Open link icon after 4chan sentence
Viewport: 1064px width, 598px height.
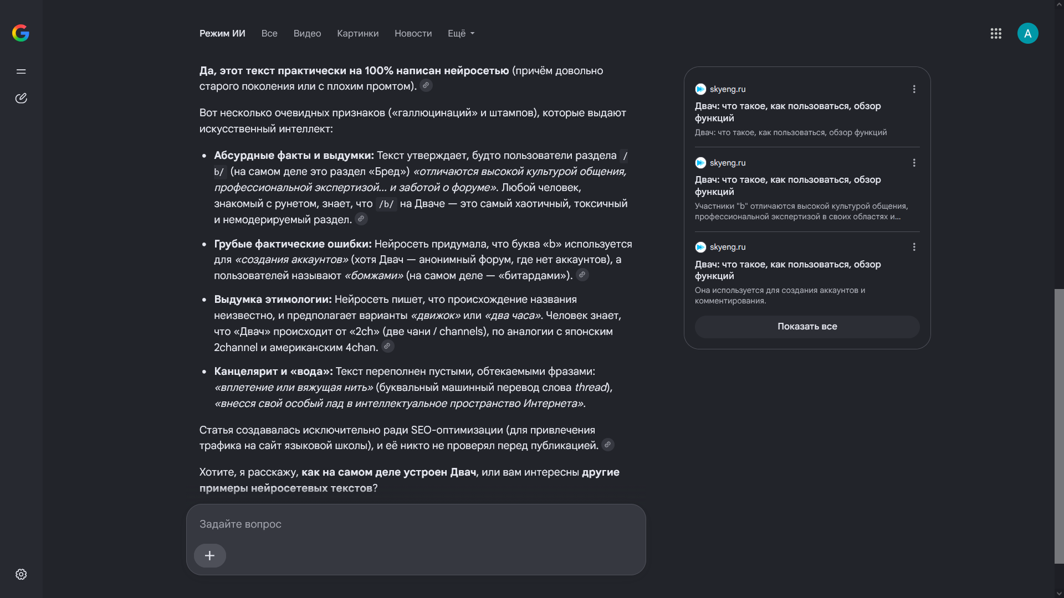388,346
